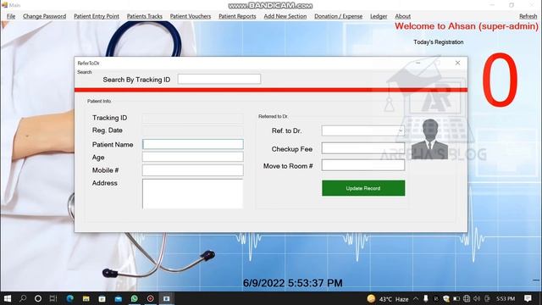Open Windows search in taskbar
The height and width of the screenshot is (305, 542).
tap(23, 298)
